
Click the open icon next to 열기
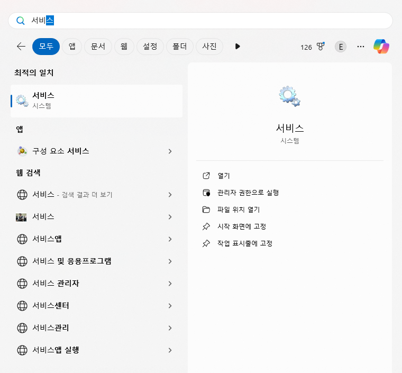206,176
